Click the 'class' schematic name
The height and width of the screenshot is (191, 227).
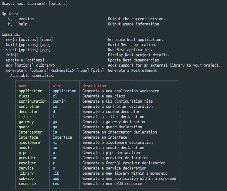24,96
